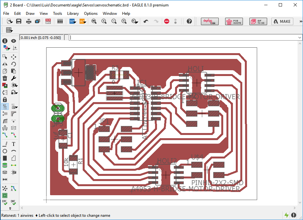Select the Dimension tool
The image size is (303, 220).
point(5,179)
